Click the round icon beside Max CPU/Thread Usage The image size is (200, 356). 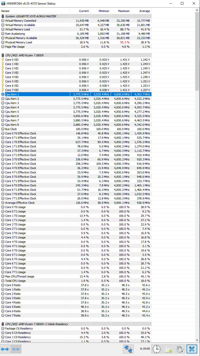point(3,276)
